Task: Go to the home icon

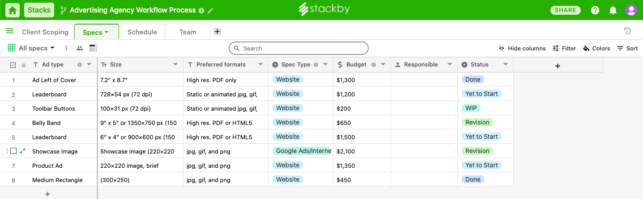Action: point(13,10)
